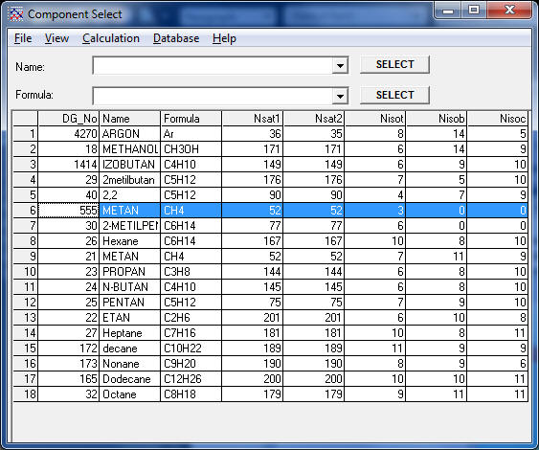The height and width of the screenshot is (450, 539).
Task: Maximize the Component Select window
Action: (474, 10)
